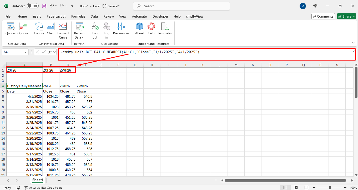358x190 pixels.
Task: Click the Log out icon
Action: click(x=95, y=31)
